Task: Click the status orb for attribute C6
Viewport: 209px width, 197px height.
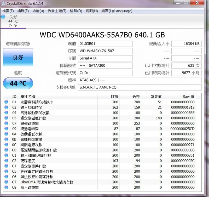Action: coord(6,177)
